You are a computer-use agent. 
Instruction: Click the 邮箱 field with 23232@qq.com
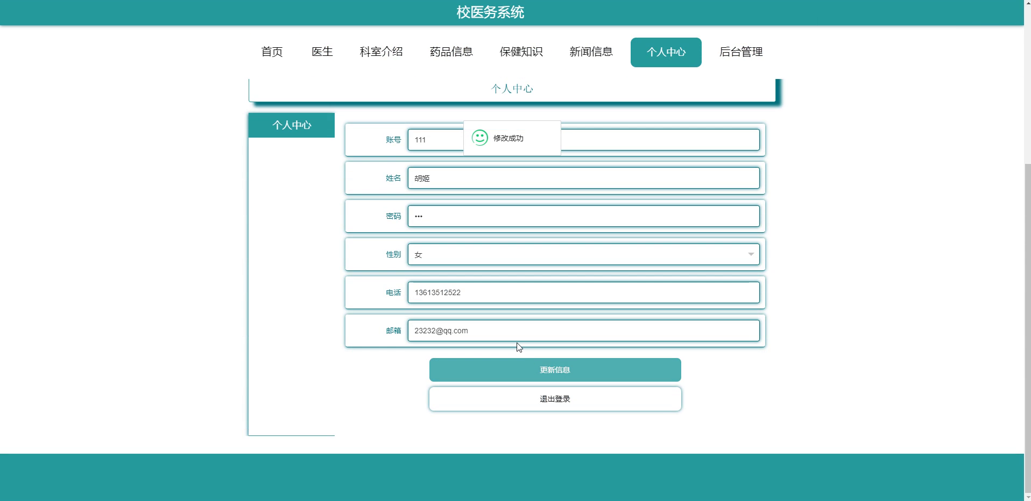(x=583, y=331)
